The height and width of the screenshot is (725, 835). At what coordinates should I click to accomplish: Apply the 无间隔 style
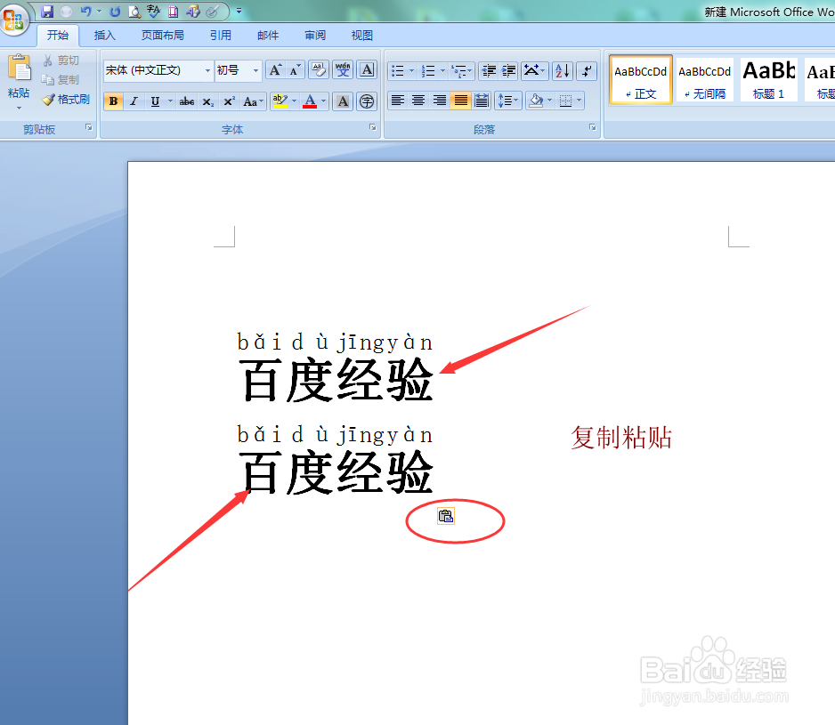point(704,80)
